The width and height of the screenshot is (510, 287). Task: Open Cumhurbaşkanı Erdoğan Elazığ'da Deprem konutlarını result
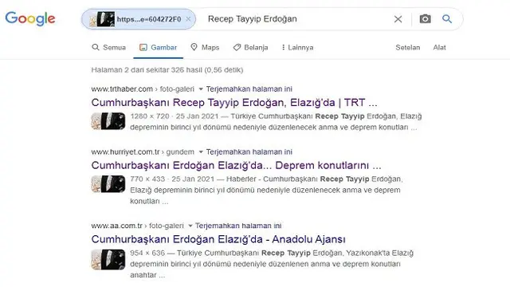tap(236, 165)
